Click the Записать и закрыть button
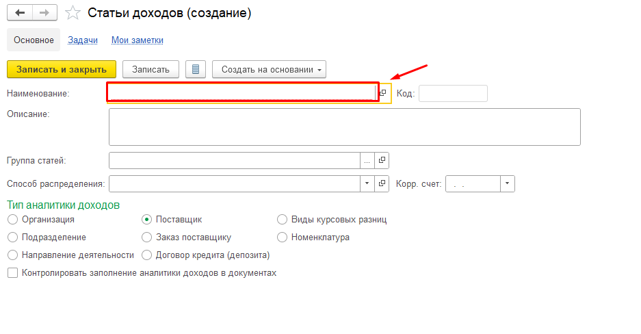The width and height of the screenshot is (641, 334). click(62, 70)
